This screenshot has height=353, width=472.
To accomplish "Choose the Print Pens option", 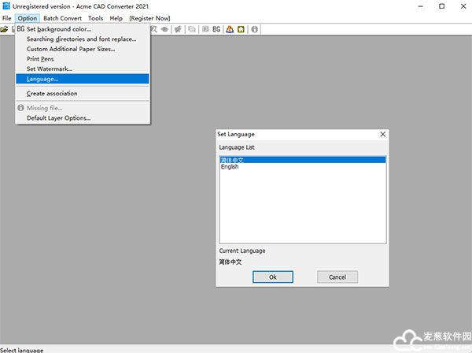I will (x=83, y=59).
